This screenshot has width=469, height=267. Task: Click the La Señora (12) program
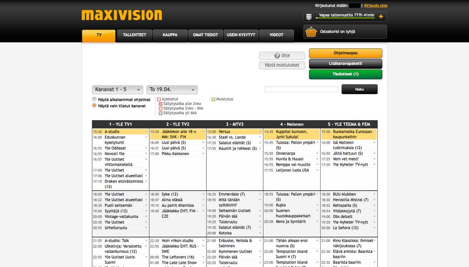[x=345, y=228]
